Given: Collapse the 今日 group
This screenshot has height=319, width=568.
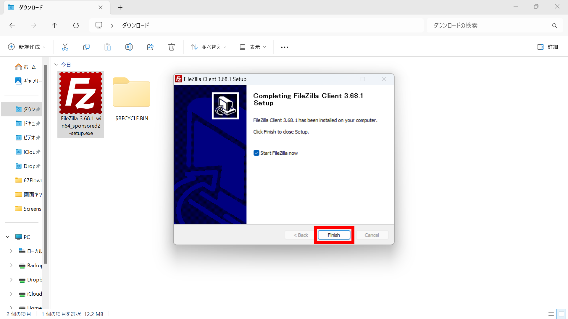Looking at the screenshot, I should tap(56, 65).
